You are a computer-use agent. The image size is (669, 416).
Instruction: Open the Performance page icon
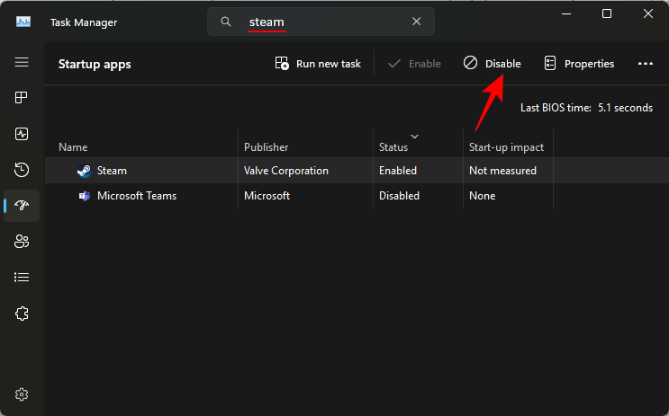[x=22, y=134]
